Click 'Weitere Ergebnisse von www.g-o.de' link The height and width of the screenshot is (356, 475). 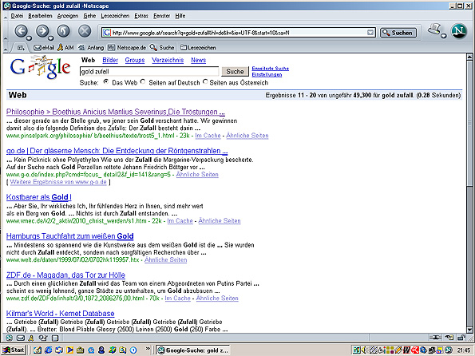click(58, 182)
